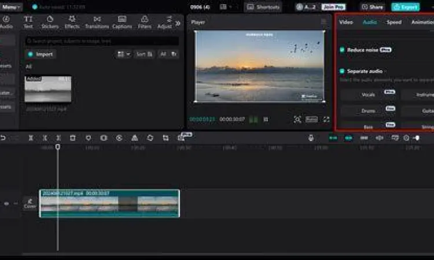434x260 pixels.
Task: Click the delete trash icon in timeline toolbar
Action: pyautogui.click(x=73, y=138)
